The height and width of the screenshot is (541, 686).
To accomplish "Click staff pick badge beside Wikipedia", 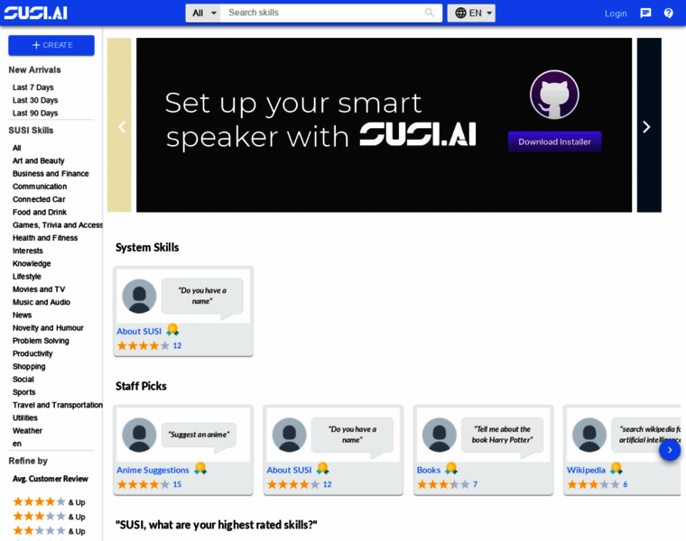I will point(616,469).
